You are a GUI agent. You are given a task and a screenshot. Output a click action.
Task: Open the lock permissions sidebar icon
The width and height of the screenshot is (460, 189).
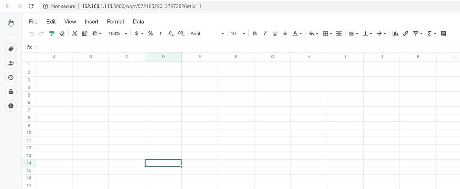pos(11,92)
